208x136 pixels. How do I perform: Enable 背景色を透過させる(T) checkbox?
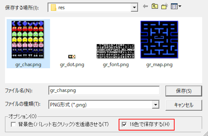coord(14,124)
